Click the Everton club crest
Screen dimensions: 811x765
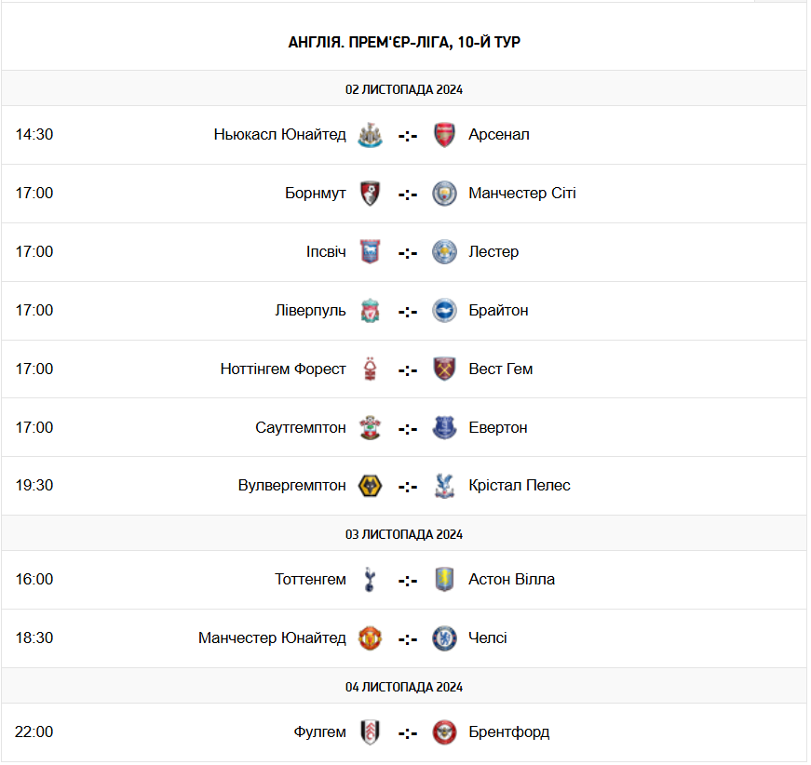point(444,428)
